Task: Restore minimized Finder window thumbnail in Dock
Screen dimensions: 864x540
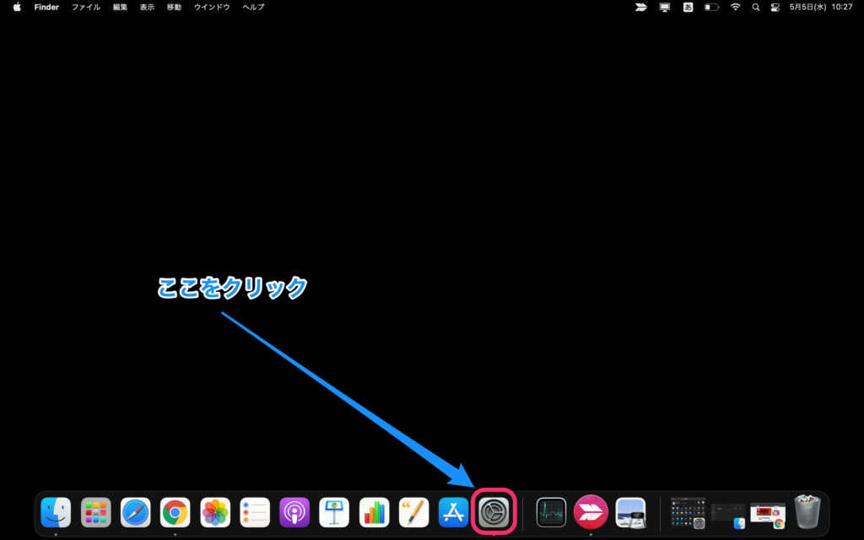Action: [728, 516]
